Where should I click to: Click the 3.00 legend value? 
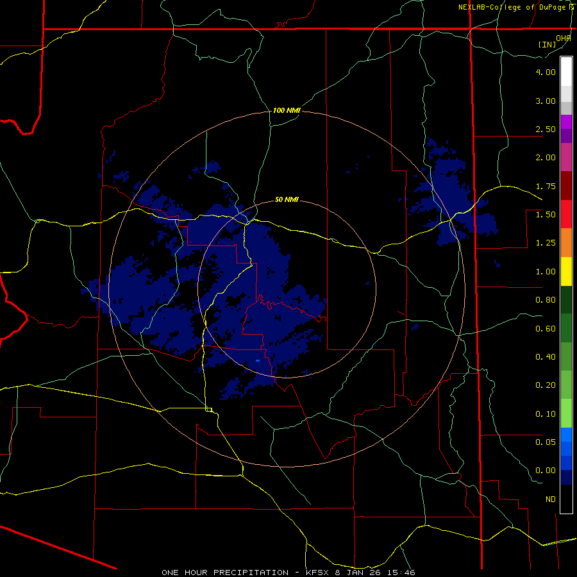click(546, 101)
